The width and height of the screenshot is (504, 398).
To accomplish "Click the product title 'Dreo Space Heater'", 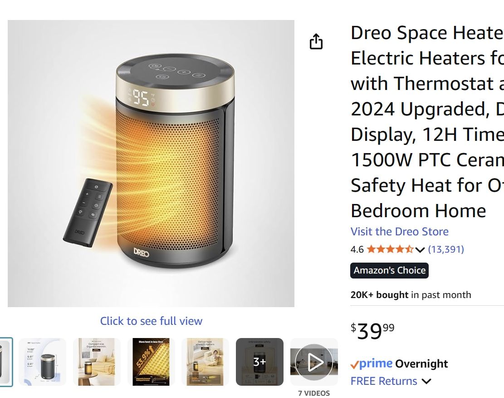I will tap(422, 33).
